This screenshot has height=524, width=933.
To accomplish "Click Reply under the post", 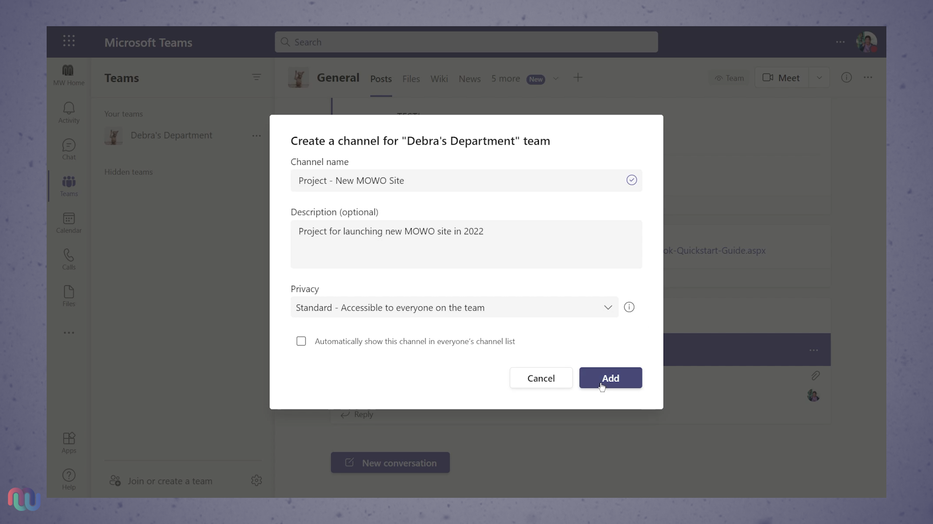I will tap(357, 414).
